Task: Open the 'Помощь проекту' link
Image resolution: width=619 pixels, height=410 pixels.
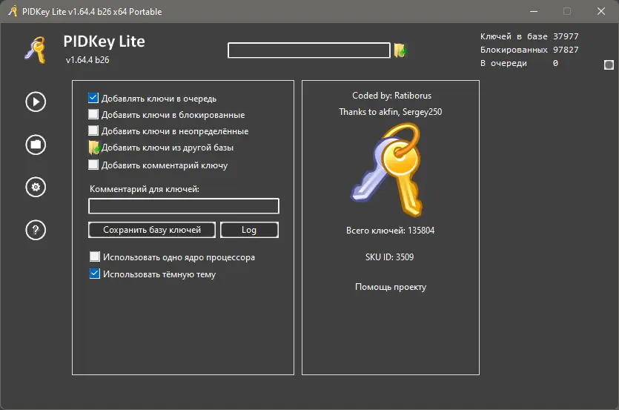Action: click(x=391, y=287)
